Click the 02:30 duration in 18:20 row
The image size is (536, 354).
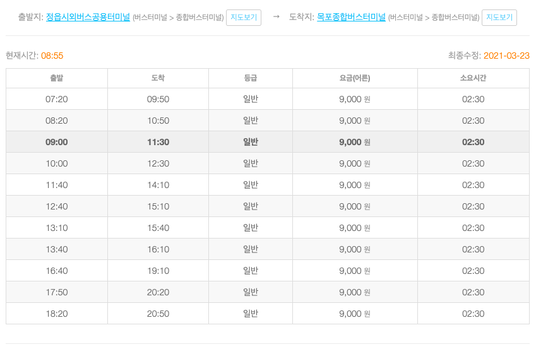pos(473,314)
